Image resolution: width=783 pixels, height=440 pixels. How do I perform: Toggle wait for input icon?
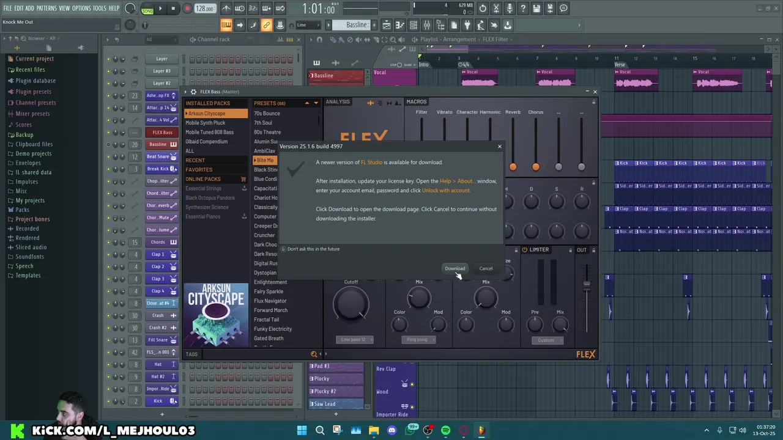point(240,9)
